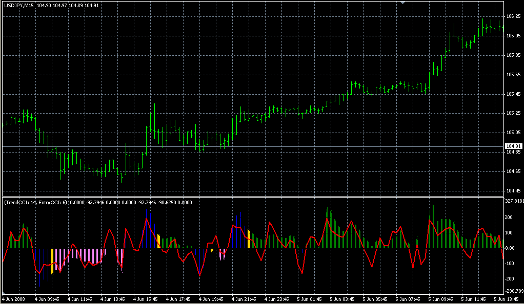Click the 327.8181 indicator scale value

514,202
